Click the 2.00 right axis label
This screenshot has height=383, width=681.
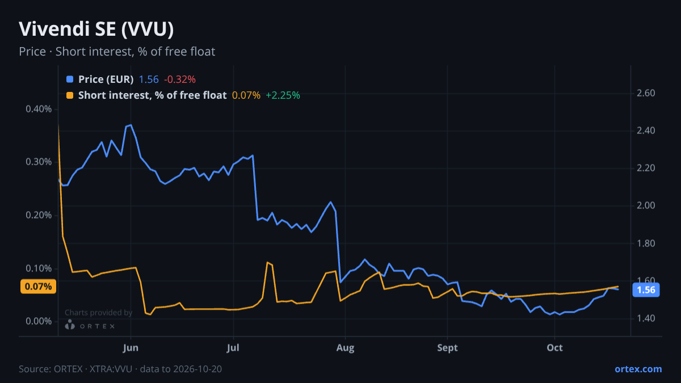[646, 205]
